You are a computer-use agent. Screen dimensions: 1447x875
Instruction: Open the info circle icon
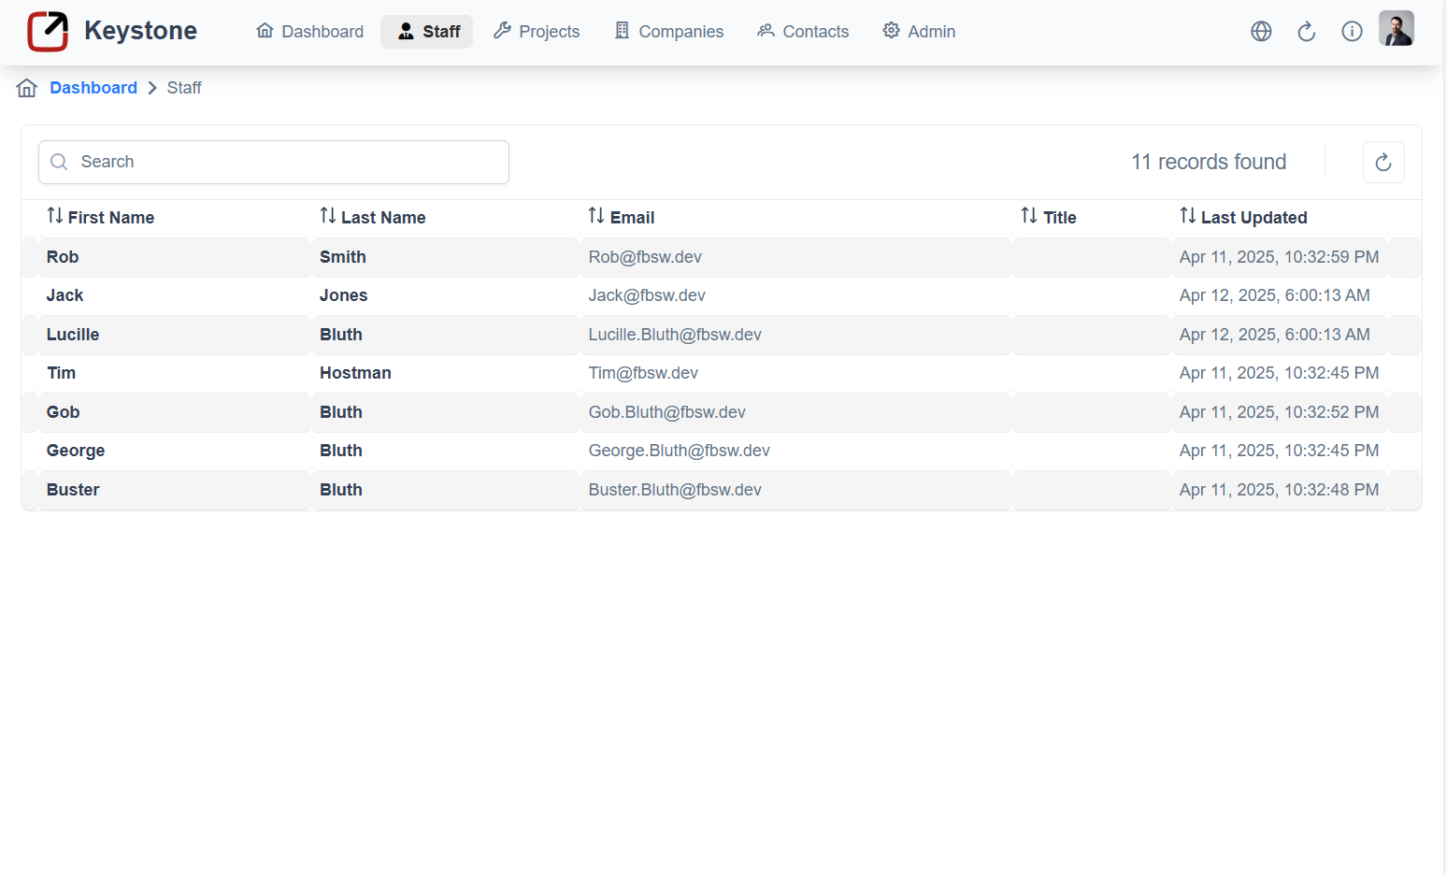tap(1352, 32)
